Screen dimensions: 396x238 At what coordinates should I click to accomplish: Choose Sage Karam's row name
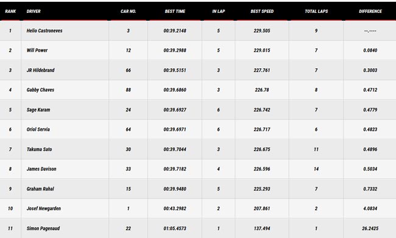(x=38, y=110)
